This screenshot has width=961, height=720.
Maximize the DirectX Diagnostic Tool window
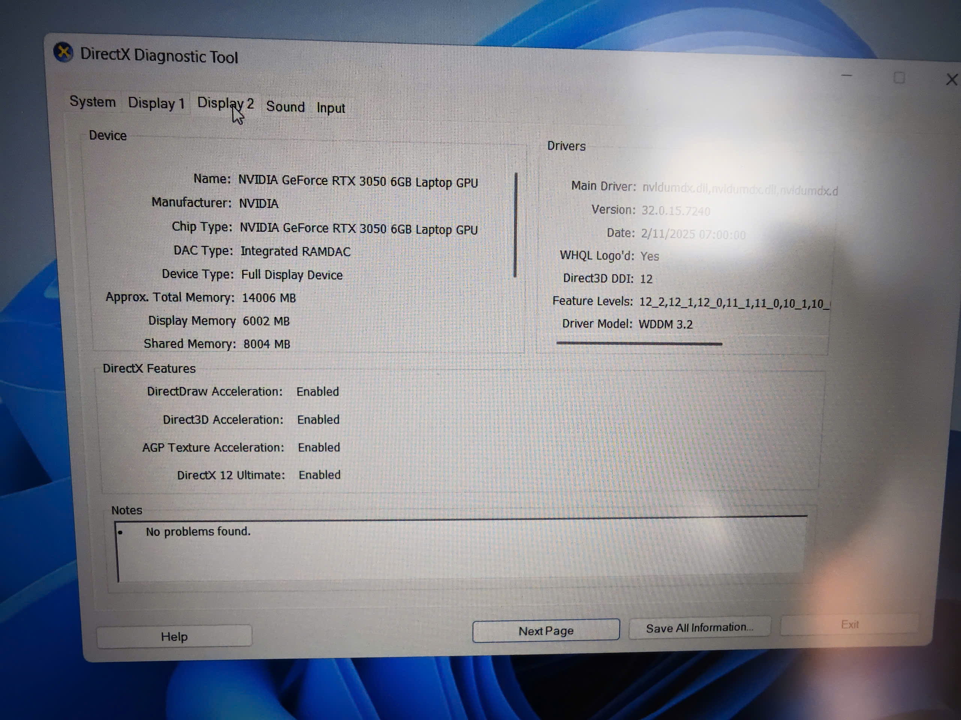tap(899, 78)
